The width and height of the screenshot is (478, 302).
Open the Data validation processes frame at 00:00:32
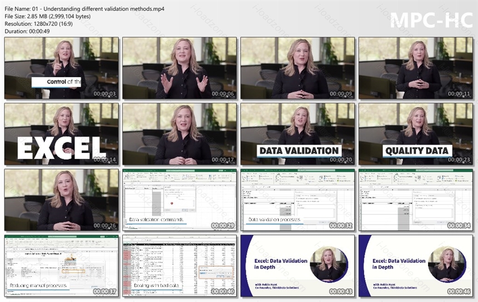[297, 200]
